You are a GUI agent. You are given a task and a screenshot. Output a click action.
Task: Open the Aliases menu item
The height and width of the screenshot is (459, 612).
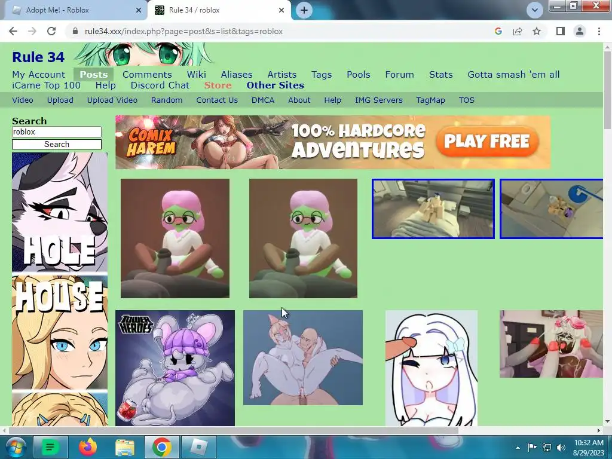(x=237, y=75)
